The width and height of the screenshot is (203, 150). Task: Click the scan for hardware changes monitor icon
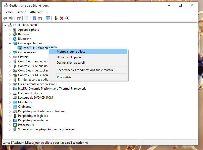click(x=48, y=18)
